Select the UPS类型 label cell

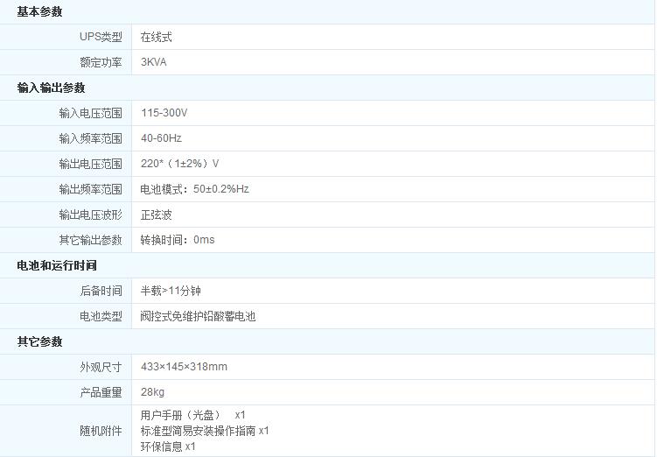(101, 38)
